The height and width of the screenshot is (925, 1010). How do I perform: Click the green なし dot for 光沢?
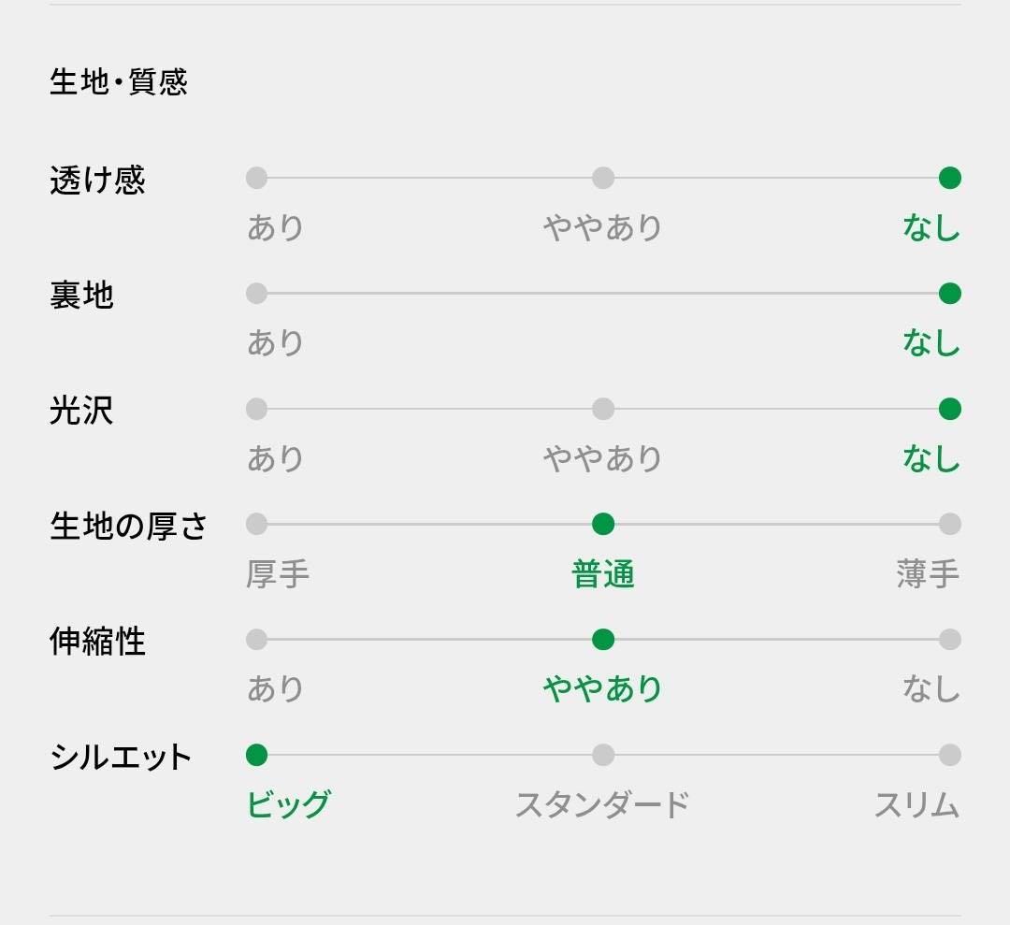[x=950, y=409]
